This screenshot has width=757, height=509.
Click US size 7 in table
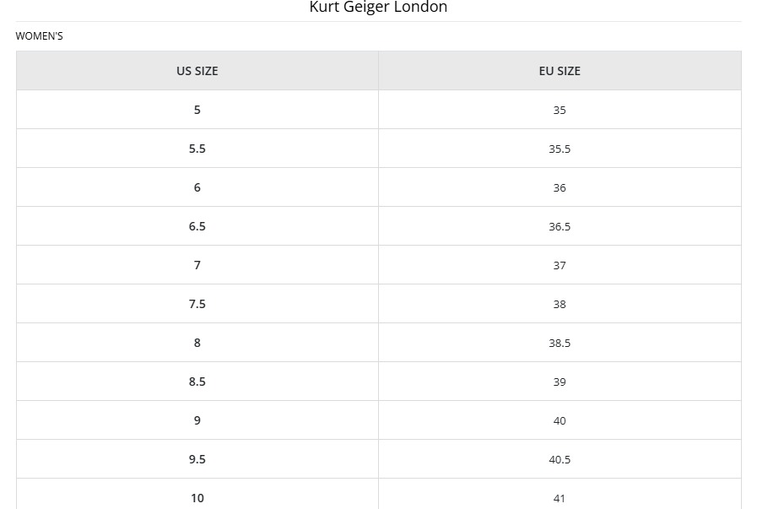[197, 265]
